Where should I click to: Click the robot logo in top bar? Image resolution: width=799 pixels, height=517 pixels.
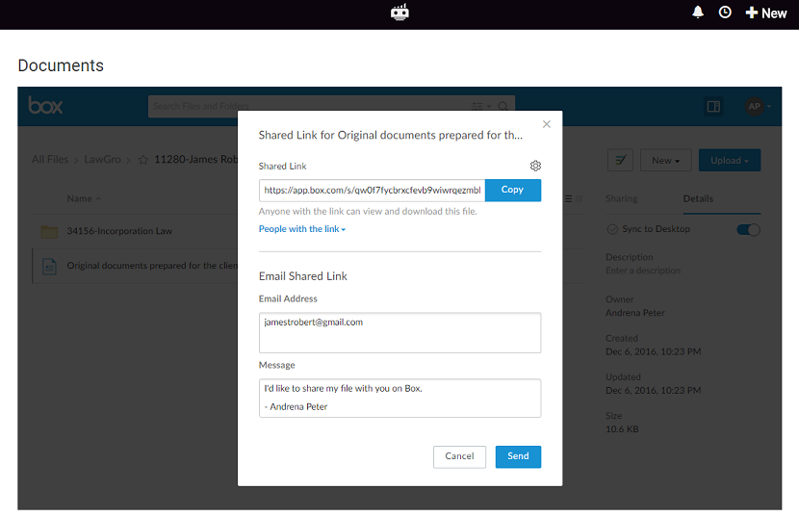click(399, 13)
